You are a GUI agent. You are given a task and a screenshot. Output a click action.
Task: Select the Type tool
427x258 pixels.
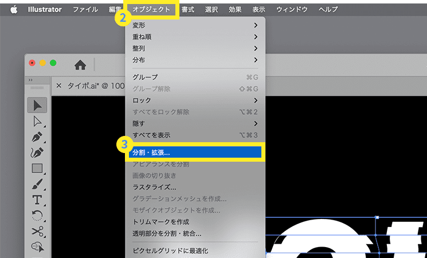tap(37, 200)
